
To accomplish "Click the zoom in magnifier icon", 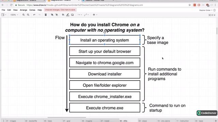I will 24,15.
